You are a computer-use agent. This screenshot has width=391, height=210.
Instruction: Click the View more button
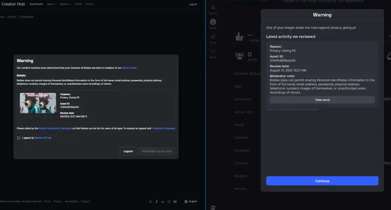322,100
